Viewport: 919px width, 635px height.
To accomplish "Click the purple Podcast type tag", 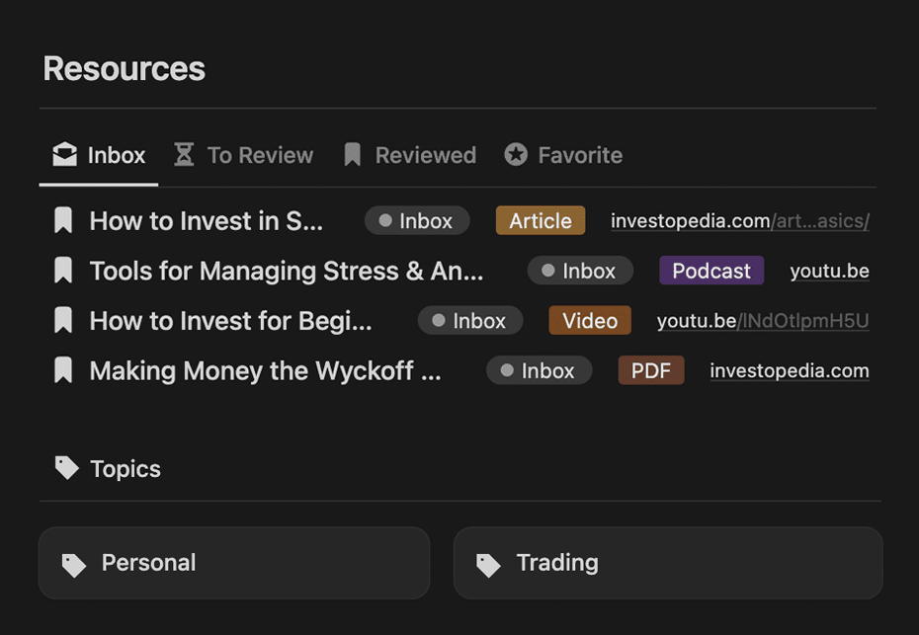I will point(711,271).
